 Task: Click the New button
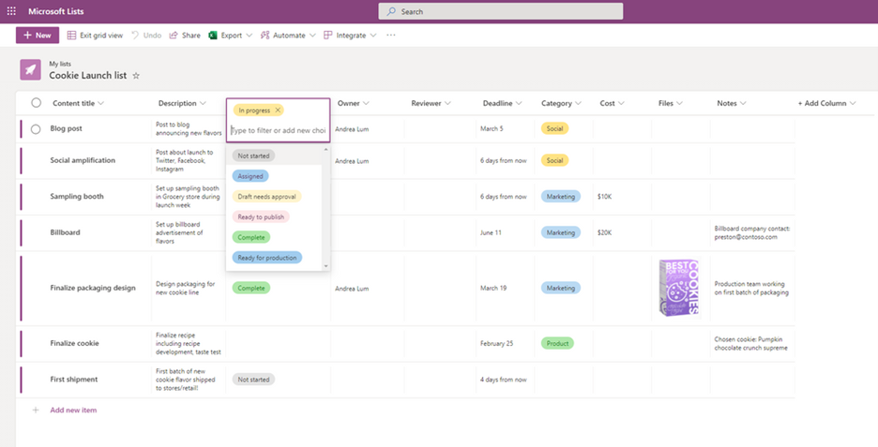pyautogui.click(x=38, y=36)
